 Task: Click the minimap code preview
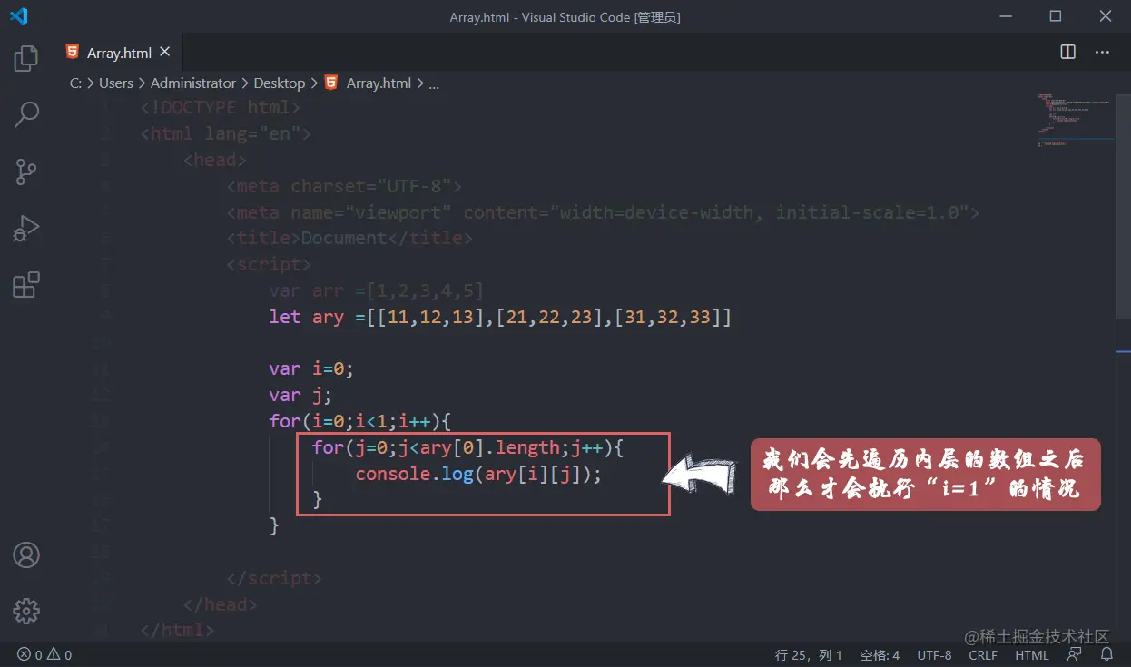tap(1076, 118)
